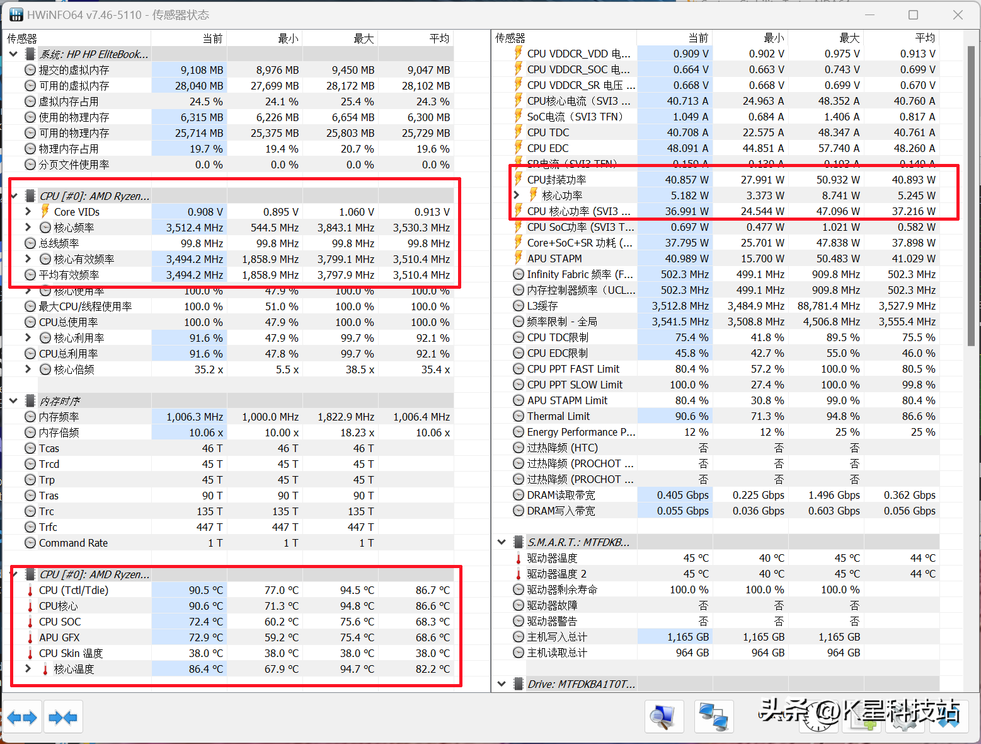This screenshot has width=981, height=744.
Task: Expand the Core VIDs row
Action: point(28,211)
